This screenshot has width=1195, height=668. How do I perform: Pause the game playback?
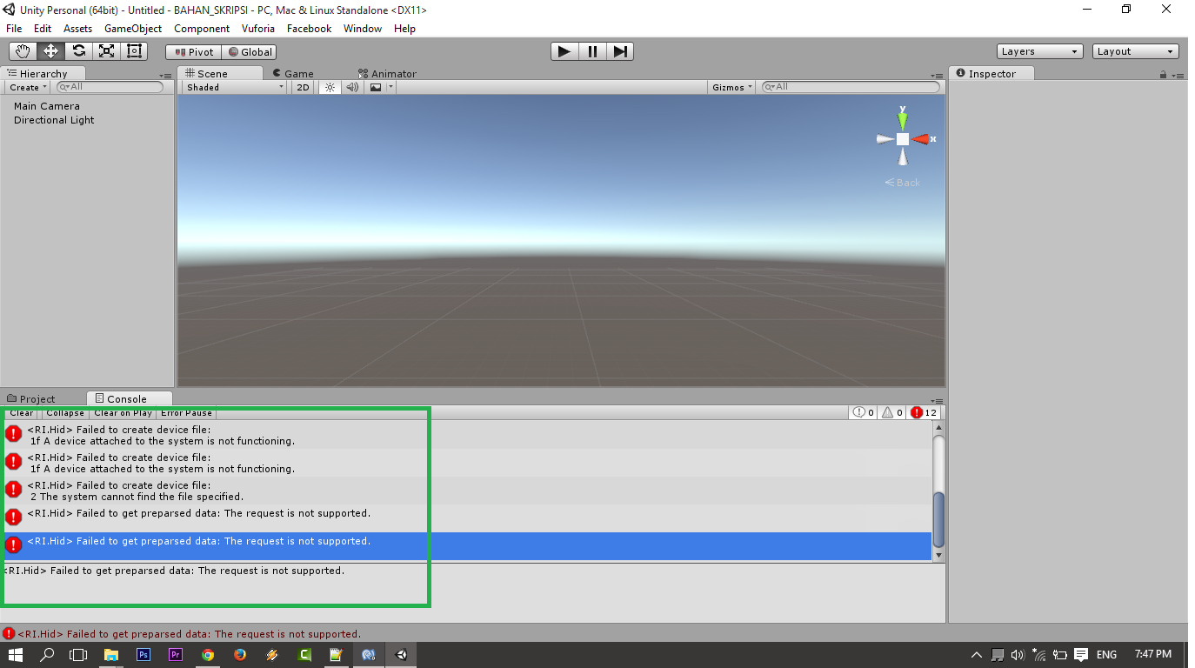tap(592, 51)
